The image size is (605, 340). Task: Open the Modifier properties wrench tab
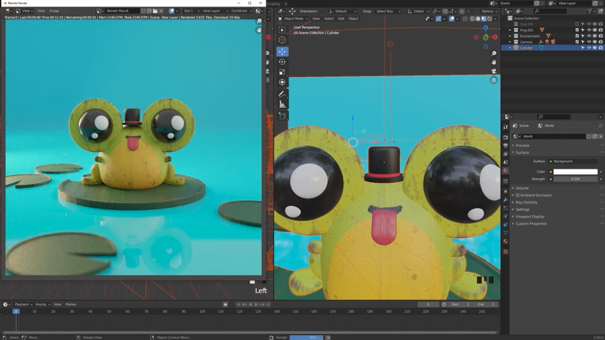point(505,199)
